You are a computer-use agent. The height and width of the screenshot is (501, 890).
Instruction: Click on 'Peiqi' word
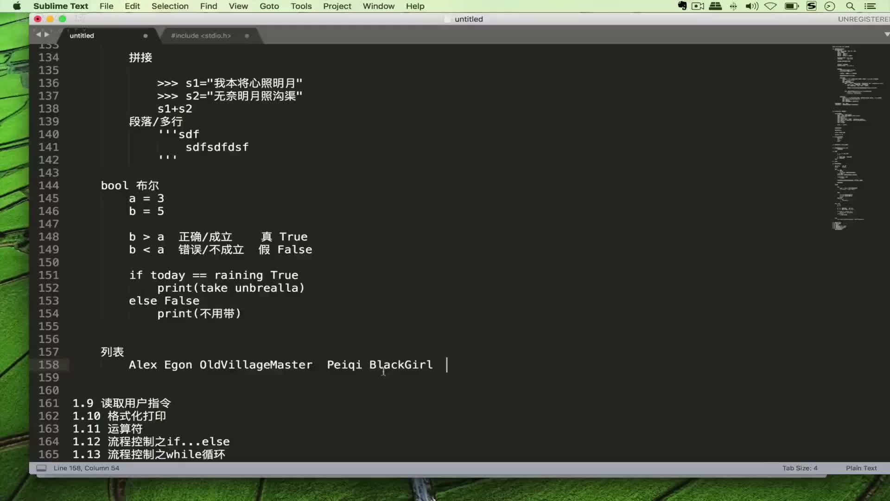point(344,365)
